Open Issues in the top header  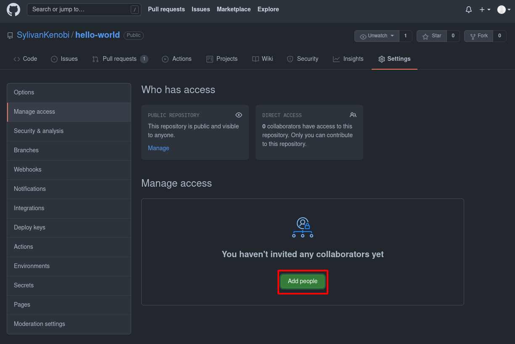(201, 9)
